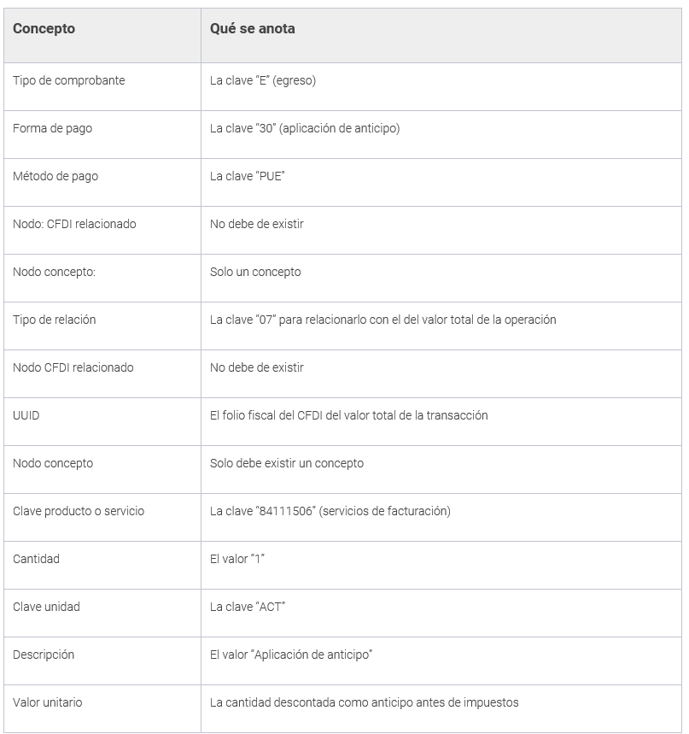689x734 pixels.
Task: Click "Solo debe existir un concepto" text
Action: 287,463
